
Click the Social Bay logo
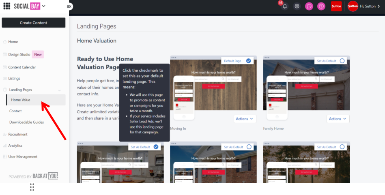coord(27,6)
